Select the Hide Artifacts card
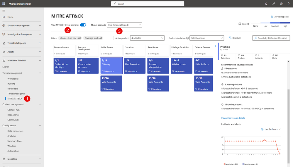Viewport: 293px width, 167px height. (204, 66)
